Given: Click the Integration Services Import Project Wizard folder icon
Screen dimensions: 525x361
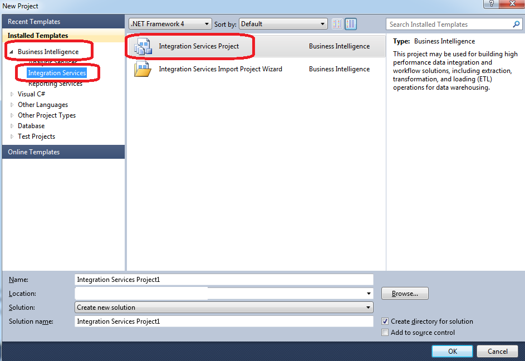Looking at the screenshot, I should tap(143, 69).
